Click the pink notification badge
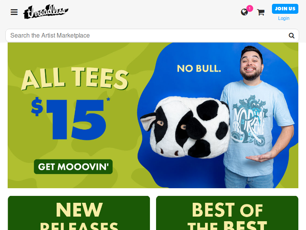This screenshot has width=306, height=230. [x=250, y=8]
